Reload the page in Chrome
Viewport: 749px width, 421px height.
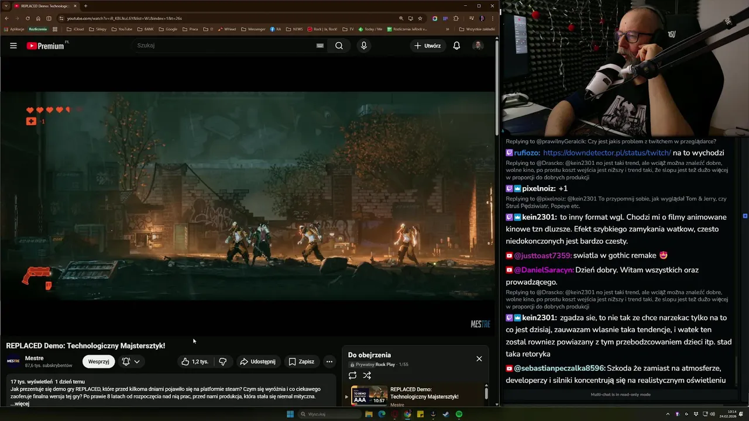[x=28, y=18]
